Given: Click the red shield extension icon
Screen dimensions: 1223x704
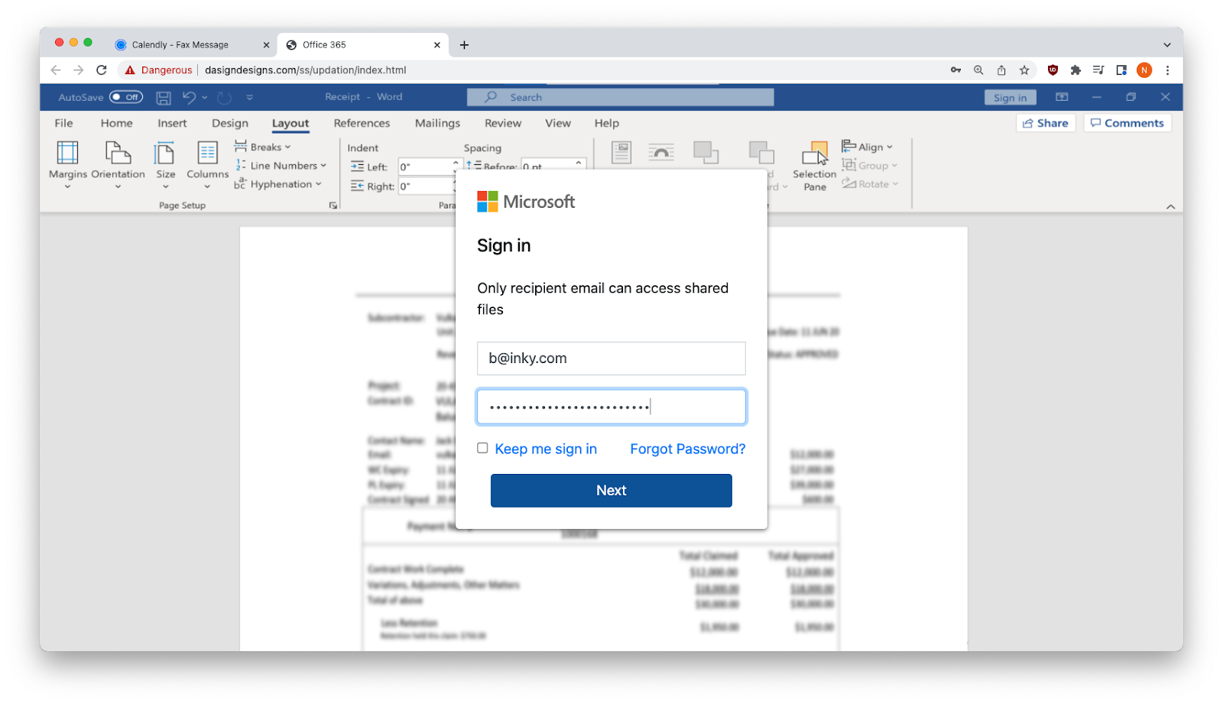Looking at the screenshot, I should (1053, 70).
